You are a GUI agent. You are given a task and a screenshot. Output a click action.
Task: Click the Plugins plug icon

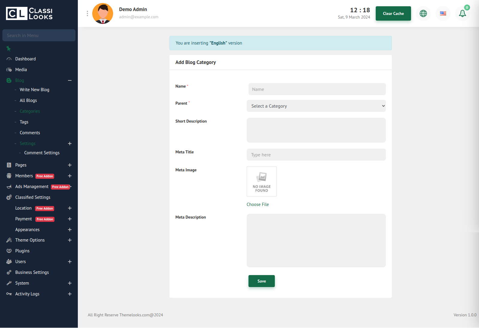(x=9, y=251)
